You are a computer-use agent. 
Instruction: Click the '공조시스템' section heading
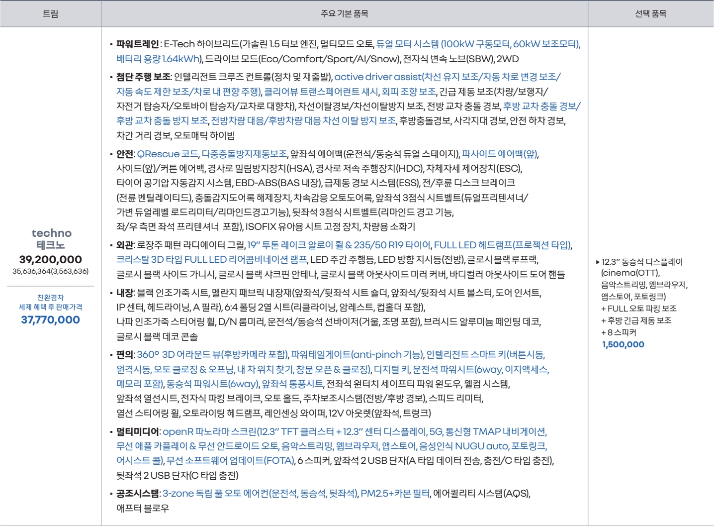137,494
